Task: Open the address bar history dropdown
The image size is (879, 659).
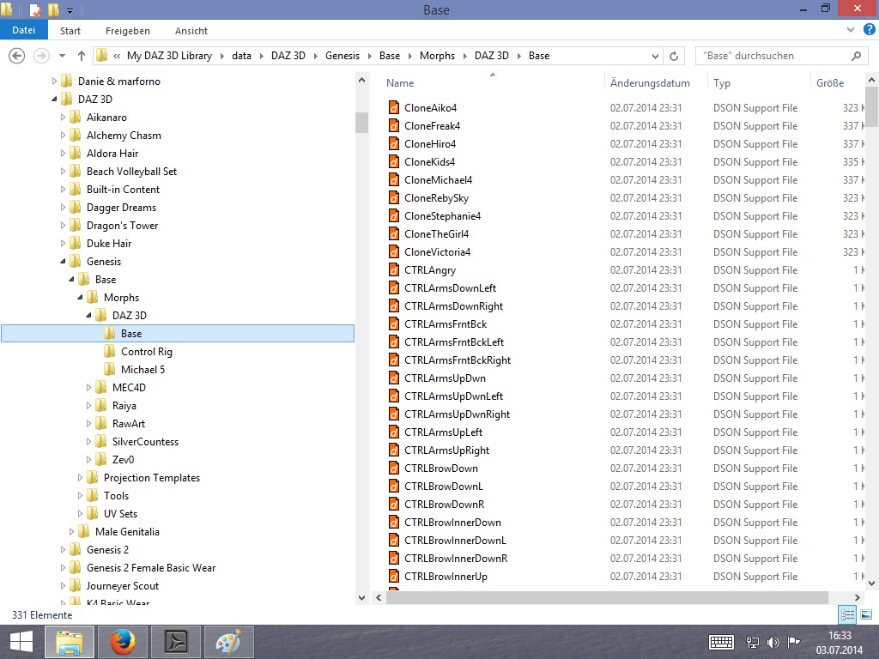Action: [x=655, y=56]
